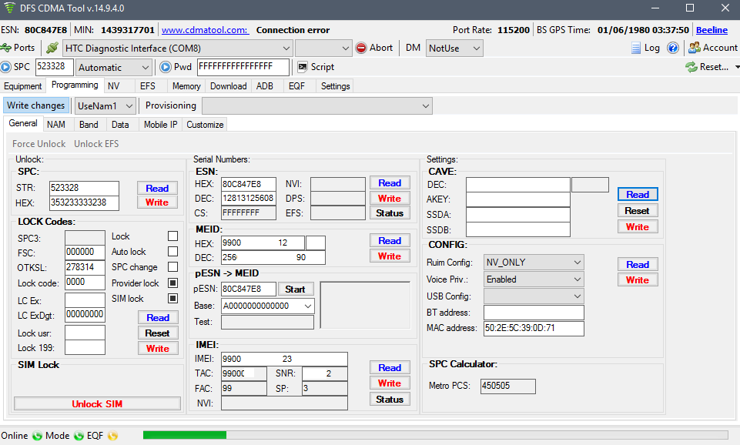Switch to the Equipment tab
740x445 pixels.
(22, 86)
